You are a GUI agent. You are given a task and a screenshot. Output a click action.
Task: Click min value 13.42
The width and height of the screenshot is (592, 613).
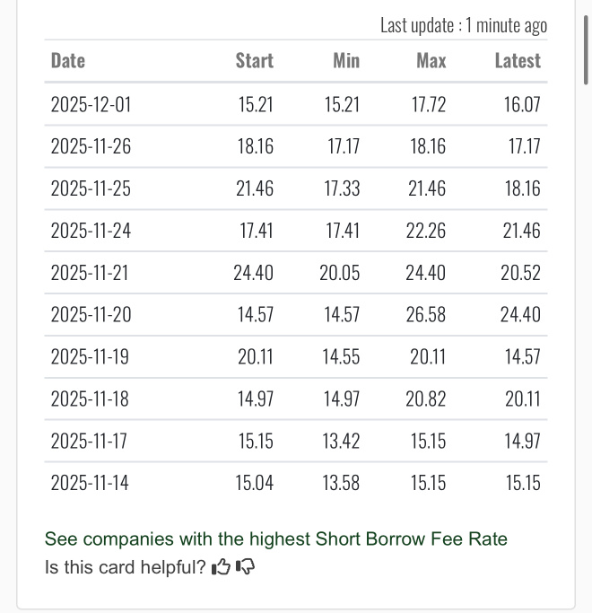click(341, 441)
